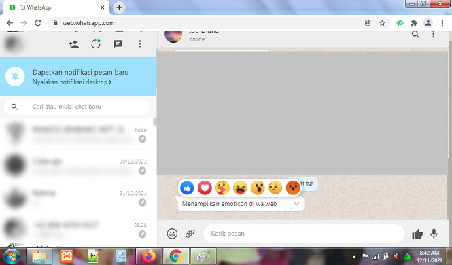Bookmark page with star icon
Image resolution: width=452 pixels, height=265 pixels.
click(x=382, y=23)
